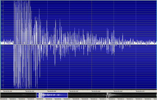Image resolution: width=157 pixels, height=100 pixels.
Task: Click the 00:00:00.045 mark on the time ruler
Action: pyautogui.click(x=30, y=91)
